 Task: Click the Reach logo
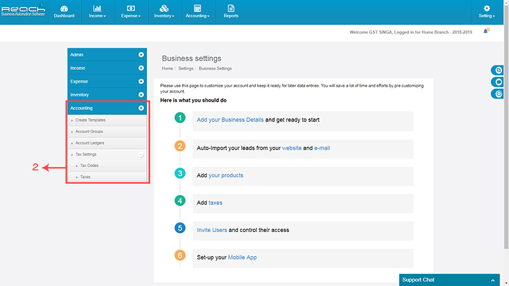[23, 10]
